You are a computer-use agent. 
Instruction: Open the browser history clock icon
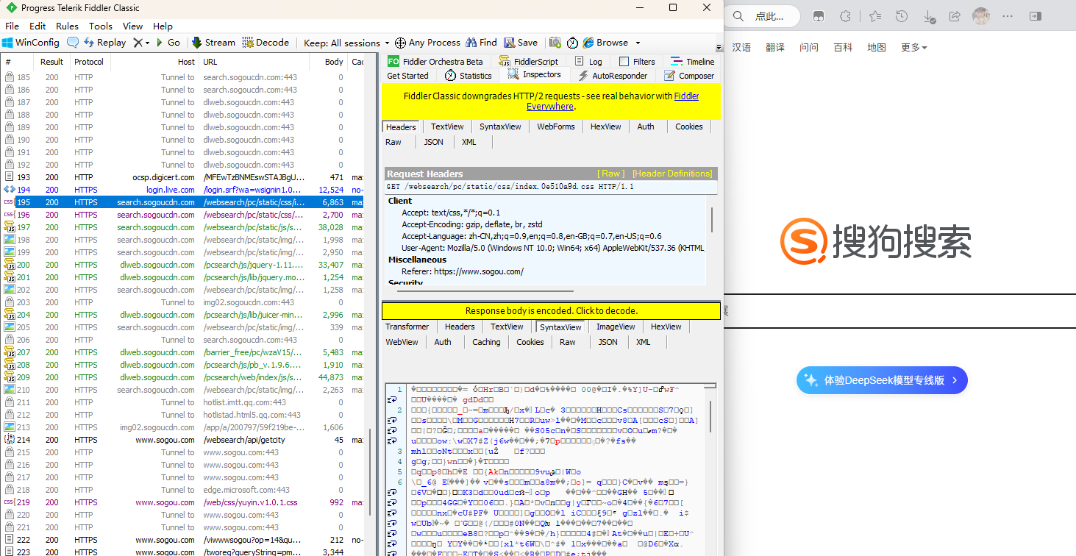[902, 16]
